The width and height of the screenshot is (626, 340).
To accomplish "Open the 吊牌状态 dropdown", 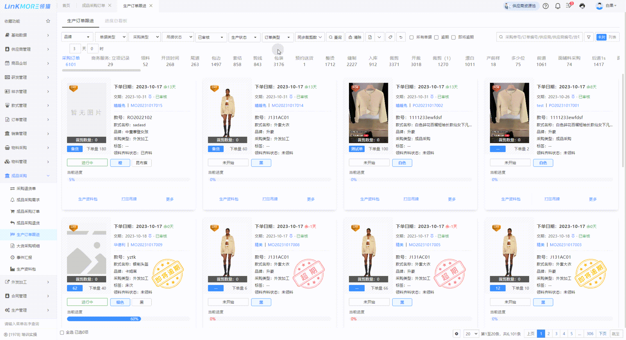I will (x=178, y=37).
